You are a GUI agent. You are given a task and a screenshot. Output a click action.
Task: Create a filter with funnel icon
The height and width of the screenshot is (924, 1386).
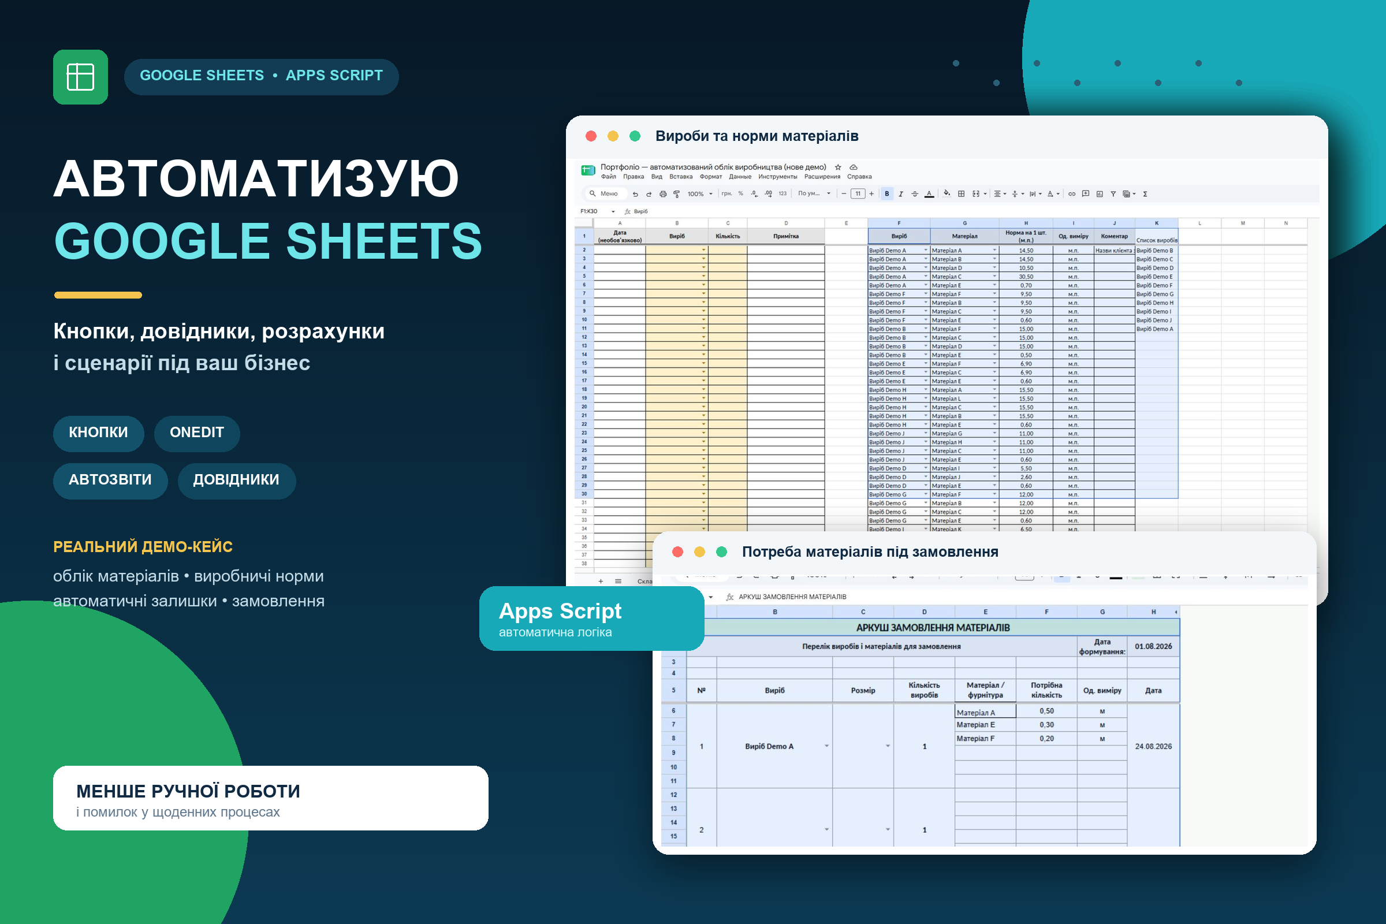(1113, 194)
